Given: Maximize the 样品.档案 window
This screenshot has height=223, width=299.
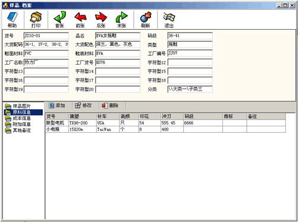Looking at the screenshot, I should pos(285,5).
